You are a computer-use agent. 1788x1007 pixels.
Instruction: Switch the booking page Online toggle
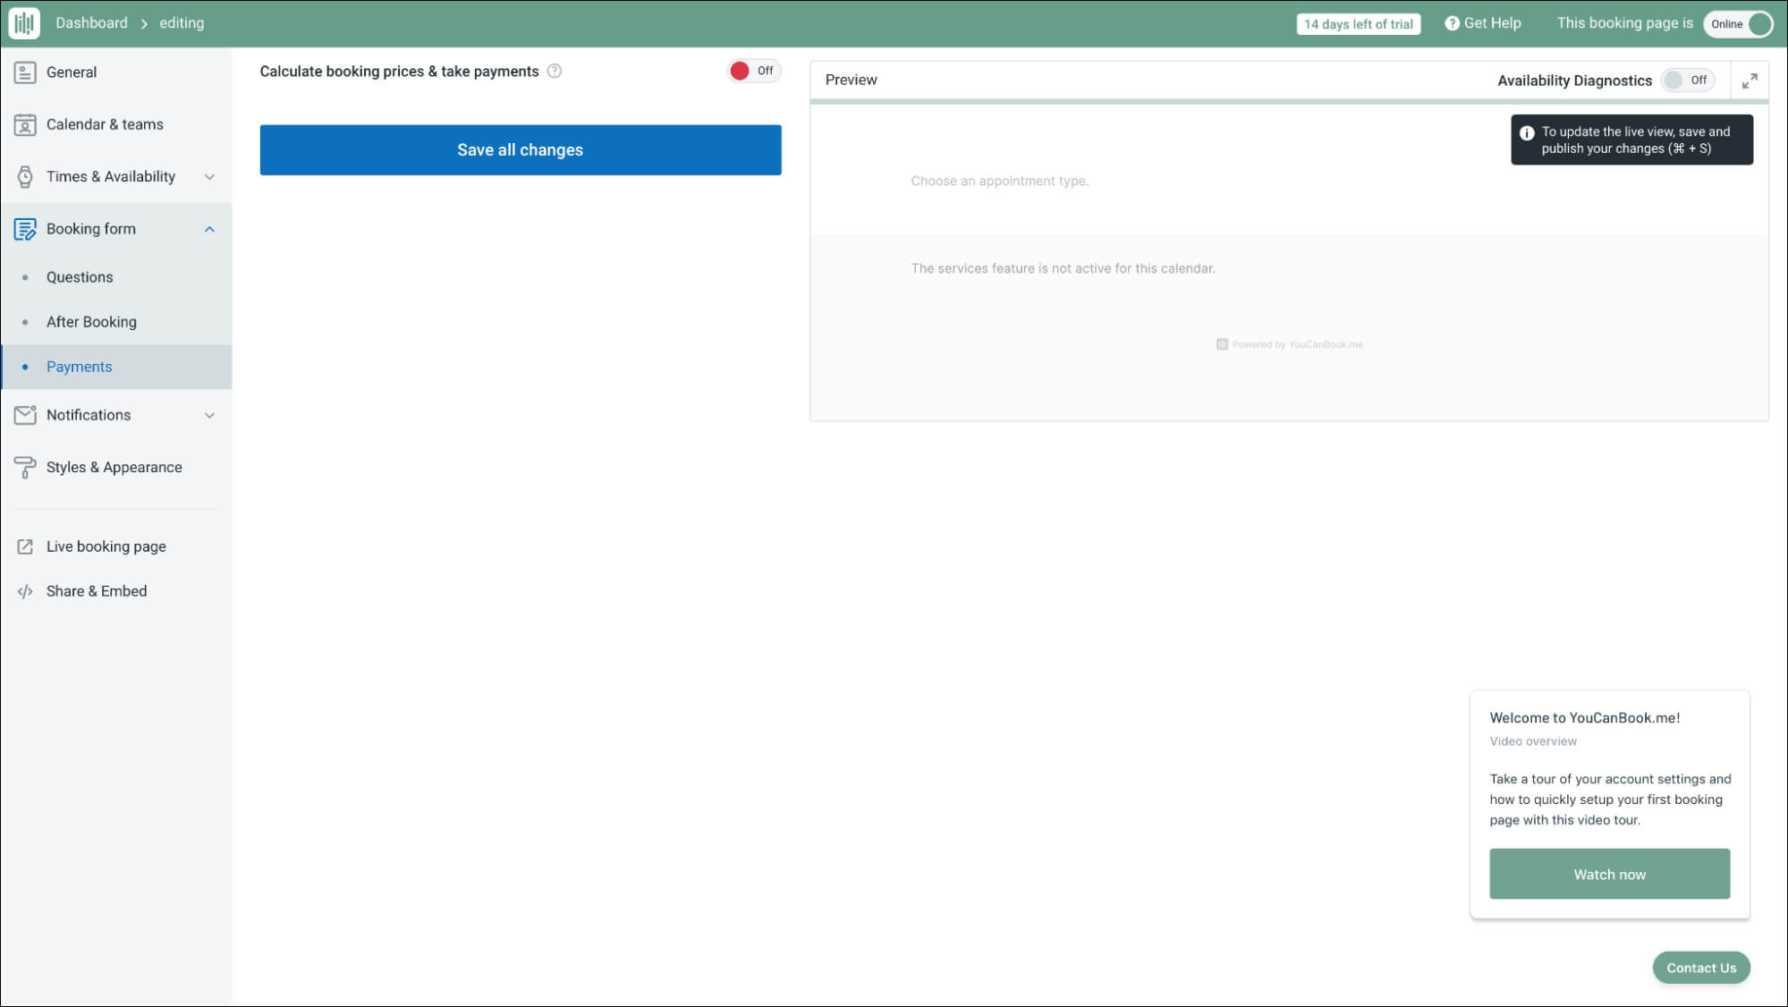(1738, 24)
